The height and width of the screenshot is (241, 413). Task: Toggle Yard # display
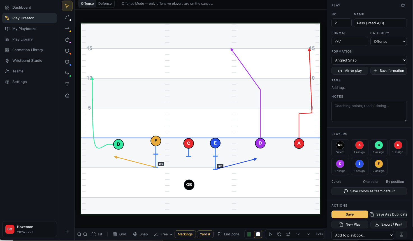pyautogui.click(x=205, y=234)
